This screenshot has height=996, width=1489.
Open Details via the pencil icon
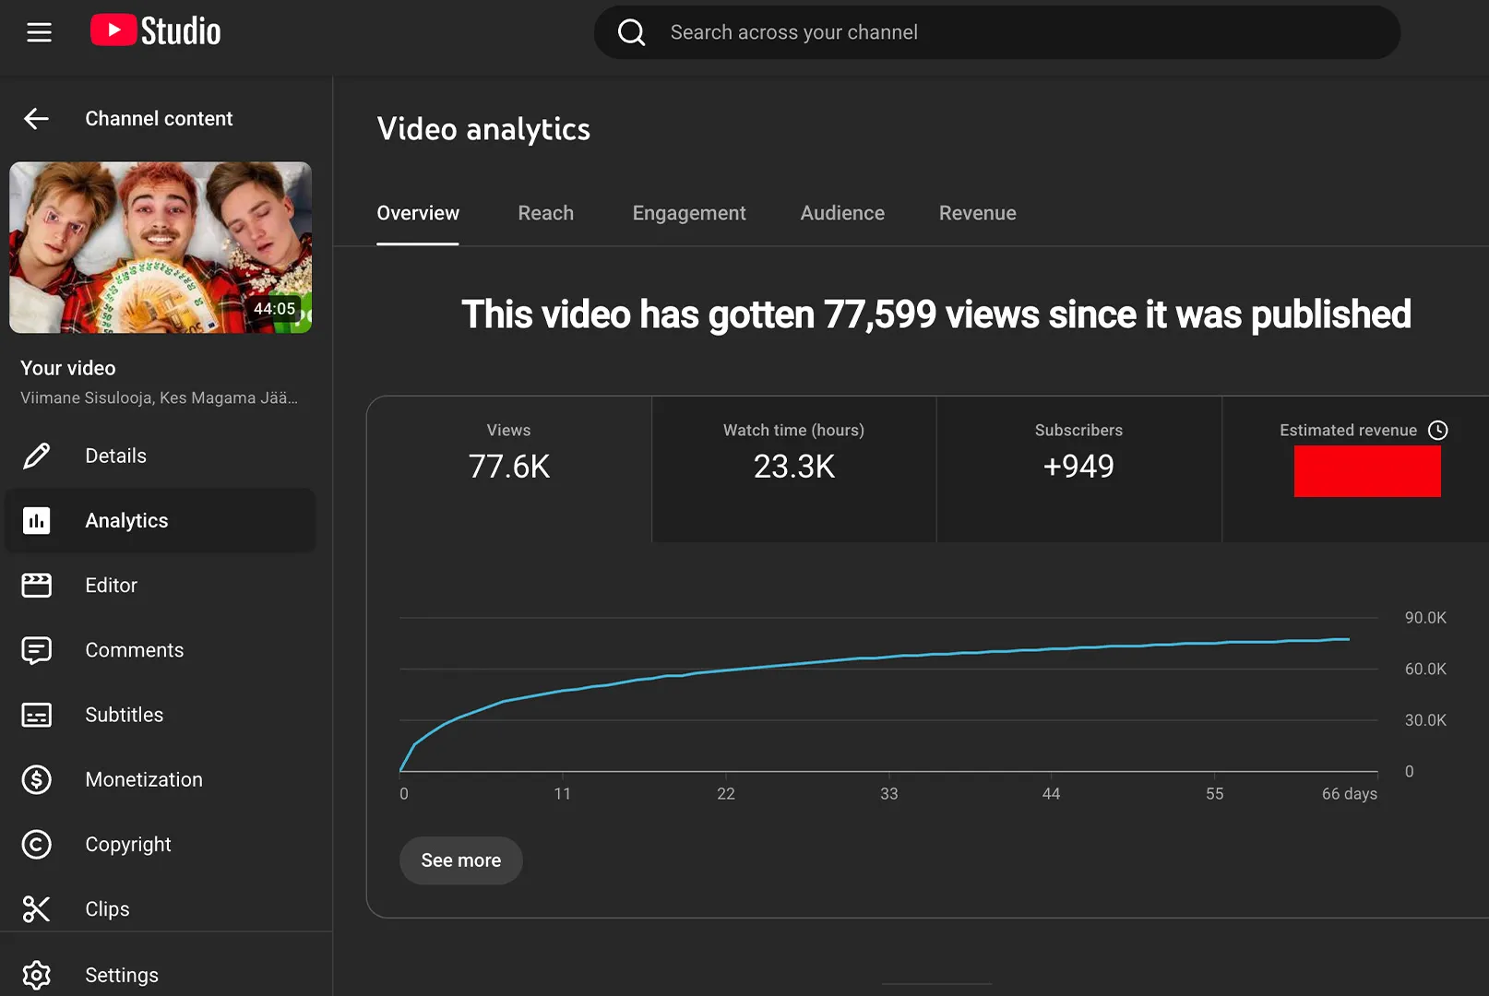(x=37, y=456)
